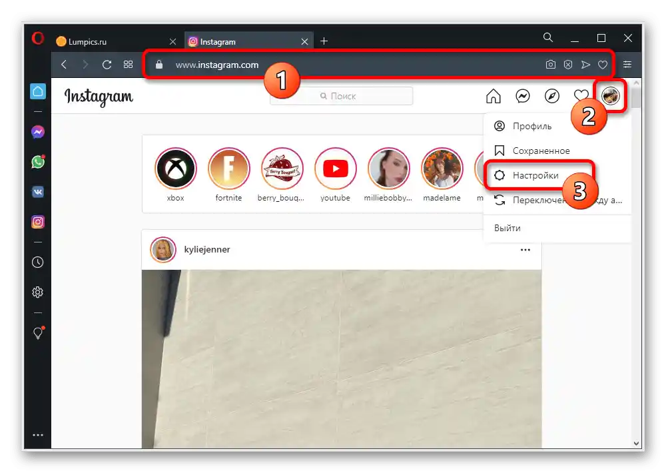666x473 pixels.
Task: Open post options three dots for kyliejenner
Action: click(x=525, y=250)
